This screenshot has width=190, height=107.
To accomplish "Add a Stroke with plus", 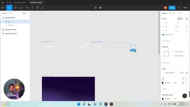I will [x=187, y=89].
